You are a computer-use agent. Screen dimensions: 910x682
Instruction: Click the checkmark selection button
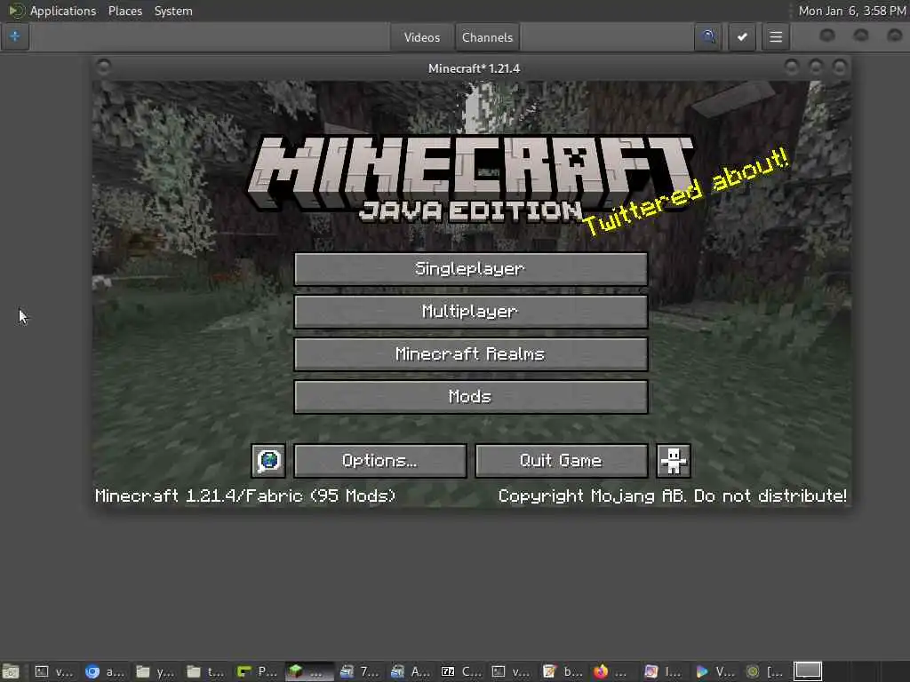pyautogui.click(x=742, y=37)
